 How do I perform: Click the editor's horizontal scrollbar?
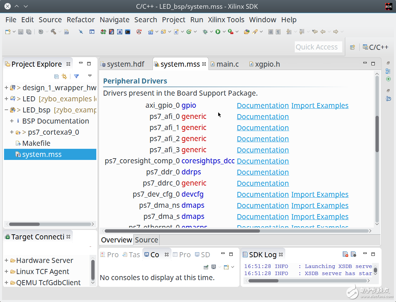(182, 231)
